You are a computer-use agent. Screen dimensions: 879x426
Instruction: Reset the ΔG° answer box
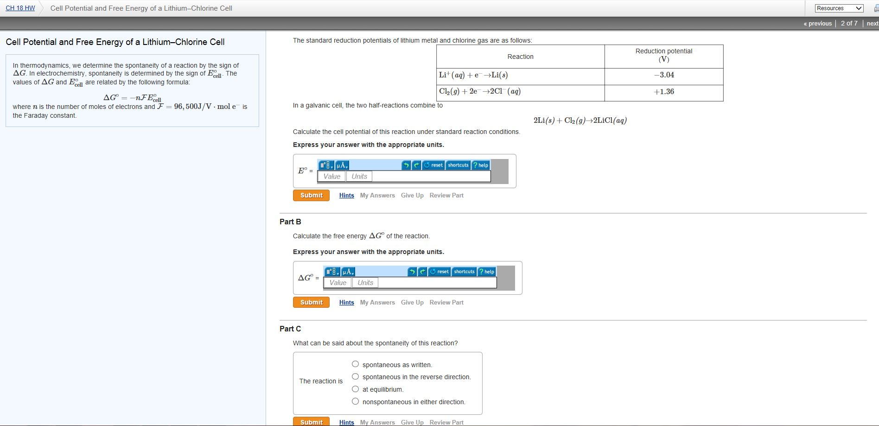(439, 272)
